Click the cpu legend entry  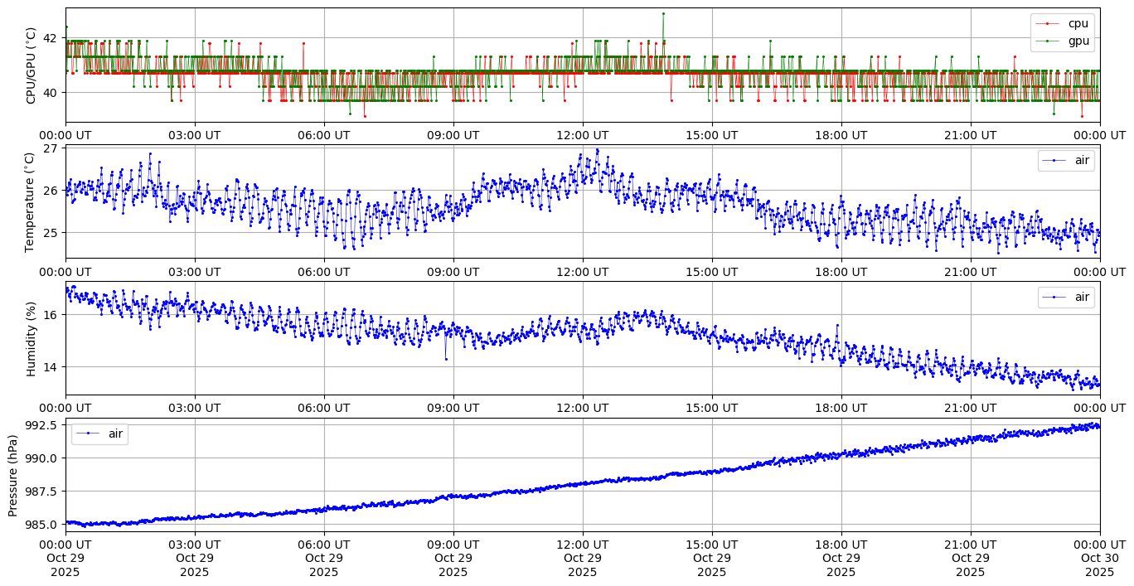point(1078,23)
